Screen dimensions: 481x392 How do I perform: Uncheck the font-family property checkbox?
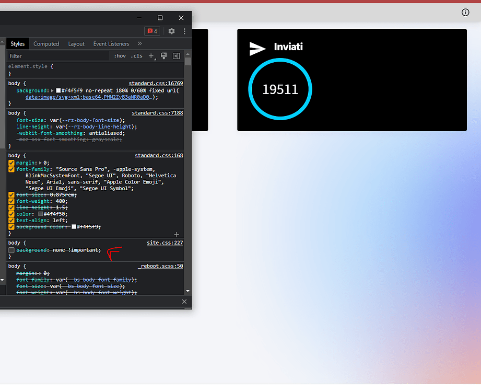[11, 169]
